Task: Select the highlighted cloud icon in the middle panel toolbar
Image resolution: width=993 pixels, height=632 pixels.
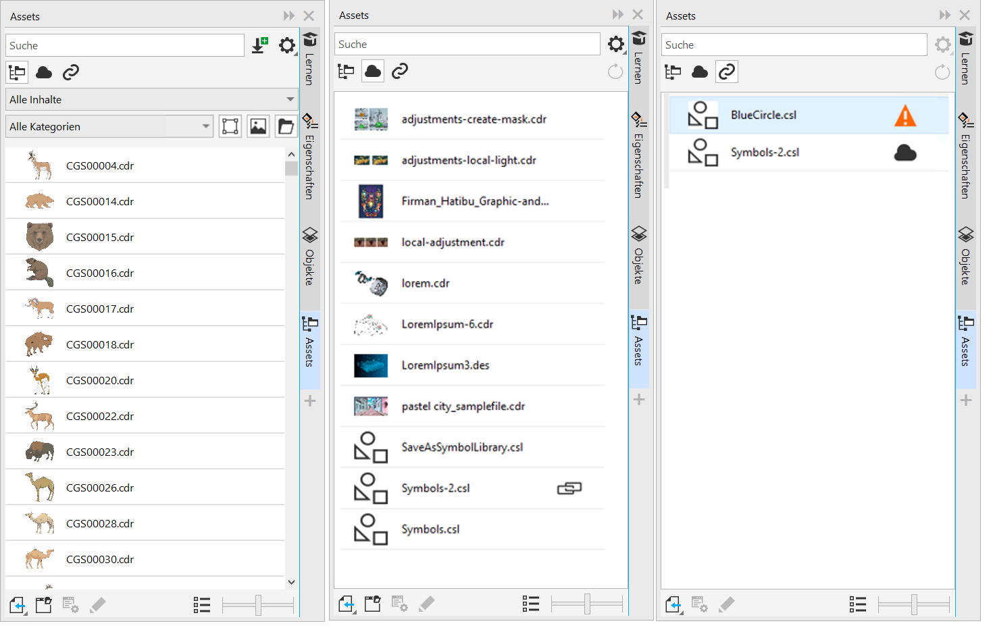Action: (373, 71)
